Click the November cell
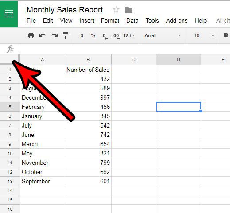 coord(43,163)
